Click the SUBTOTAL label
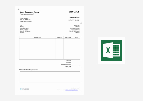This screenshot has height=101, width=143. (x=69, y=60)
